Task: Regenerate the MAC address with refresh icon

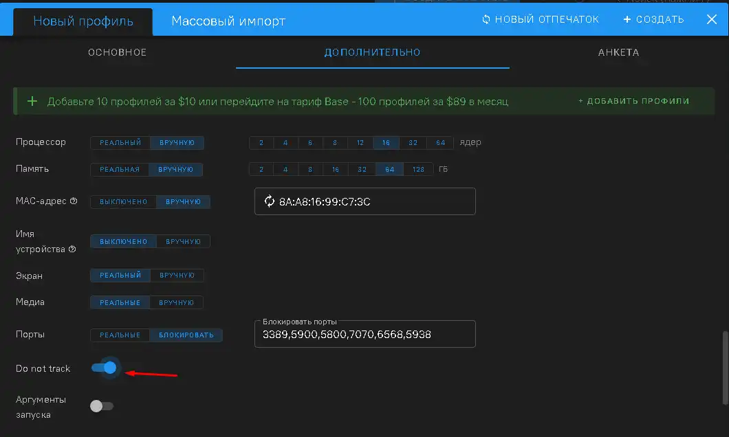Action: click(x=269, y=201)
